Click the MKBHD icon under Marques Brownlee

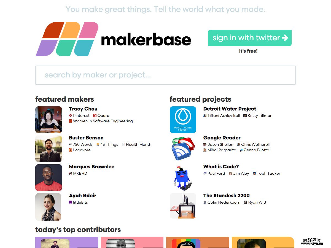coord(71,173)
